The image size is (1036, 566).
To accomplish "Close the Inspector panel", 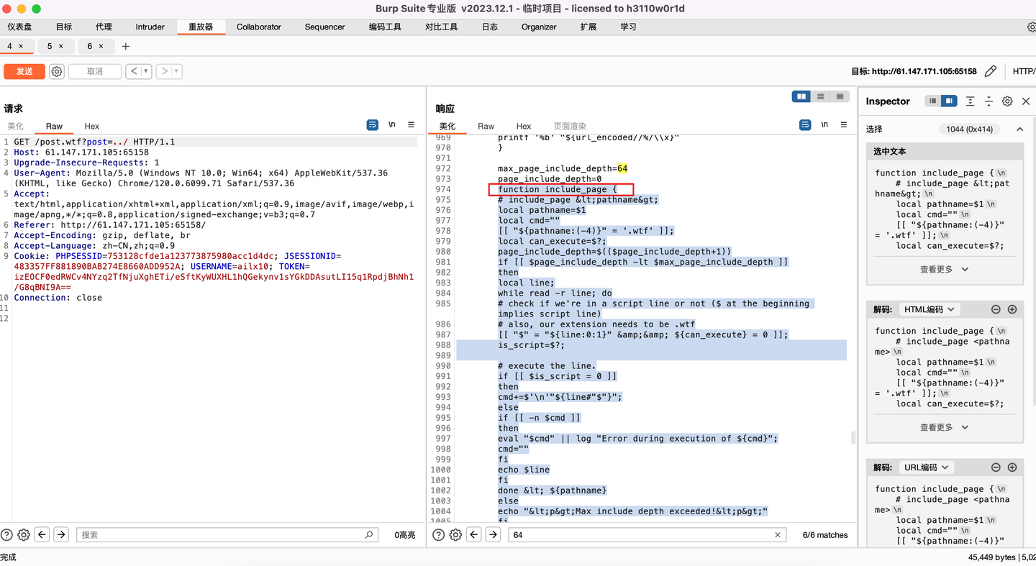I will click(x=1026, y=101).
